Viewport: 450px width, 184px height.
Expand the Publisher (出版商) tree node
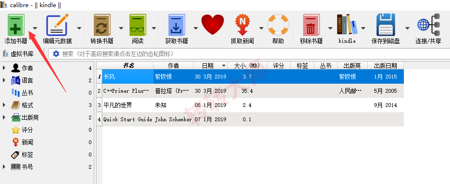[x=4, y=117]
